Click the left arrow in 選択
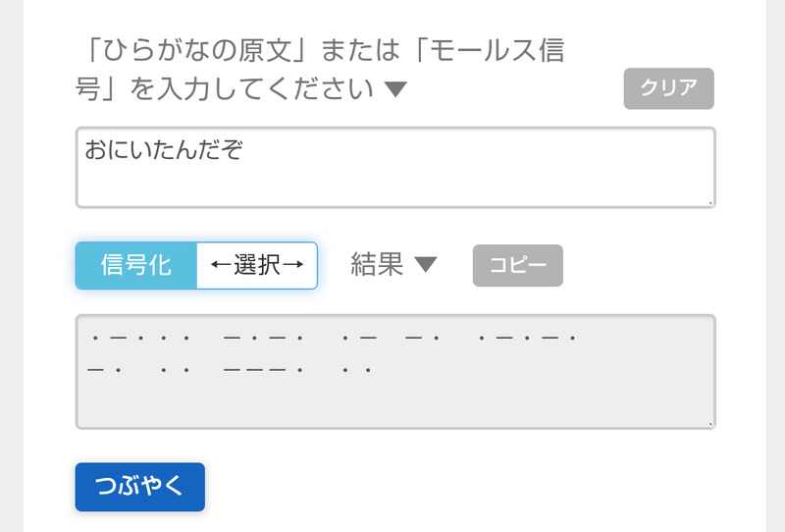Viewport: 785px width, 532px height. click(x=219, y=265)
